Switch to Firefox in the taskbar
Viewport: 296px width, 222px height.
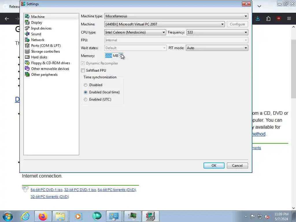point(43,216)
